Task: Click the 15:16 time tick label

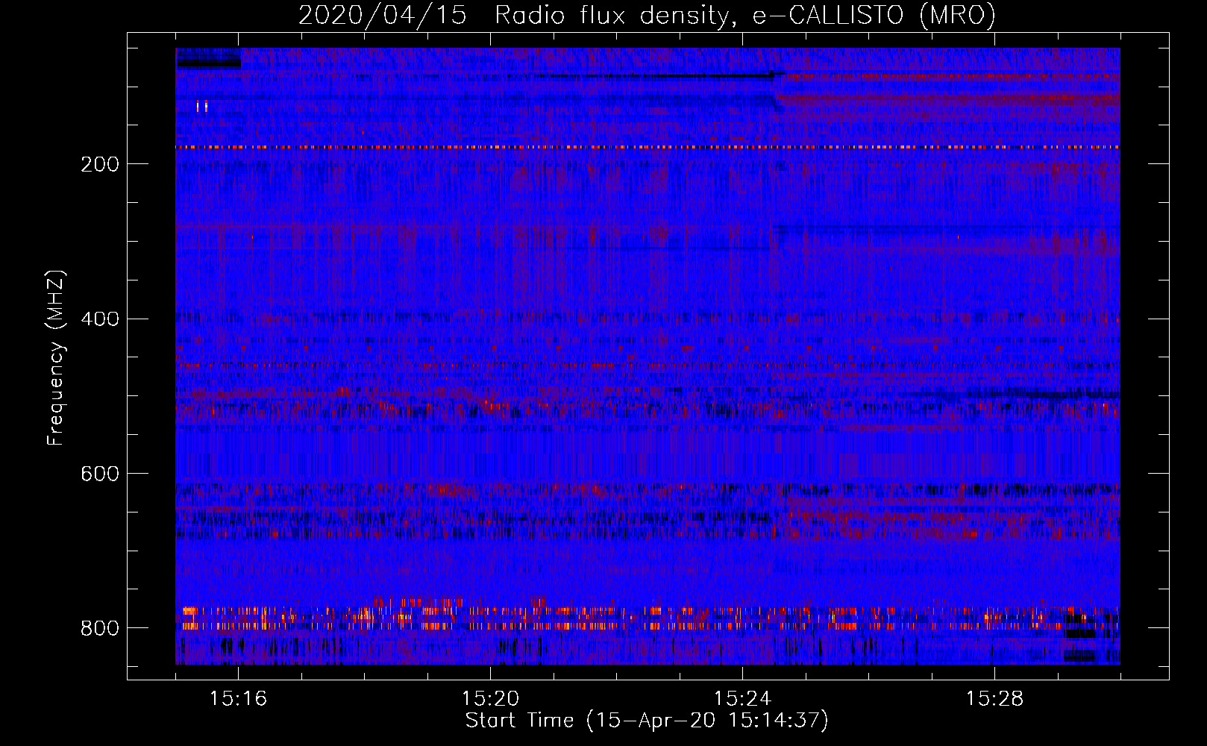Action: pos(238,699)
